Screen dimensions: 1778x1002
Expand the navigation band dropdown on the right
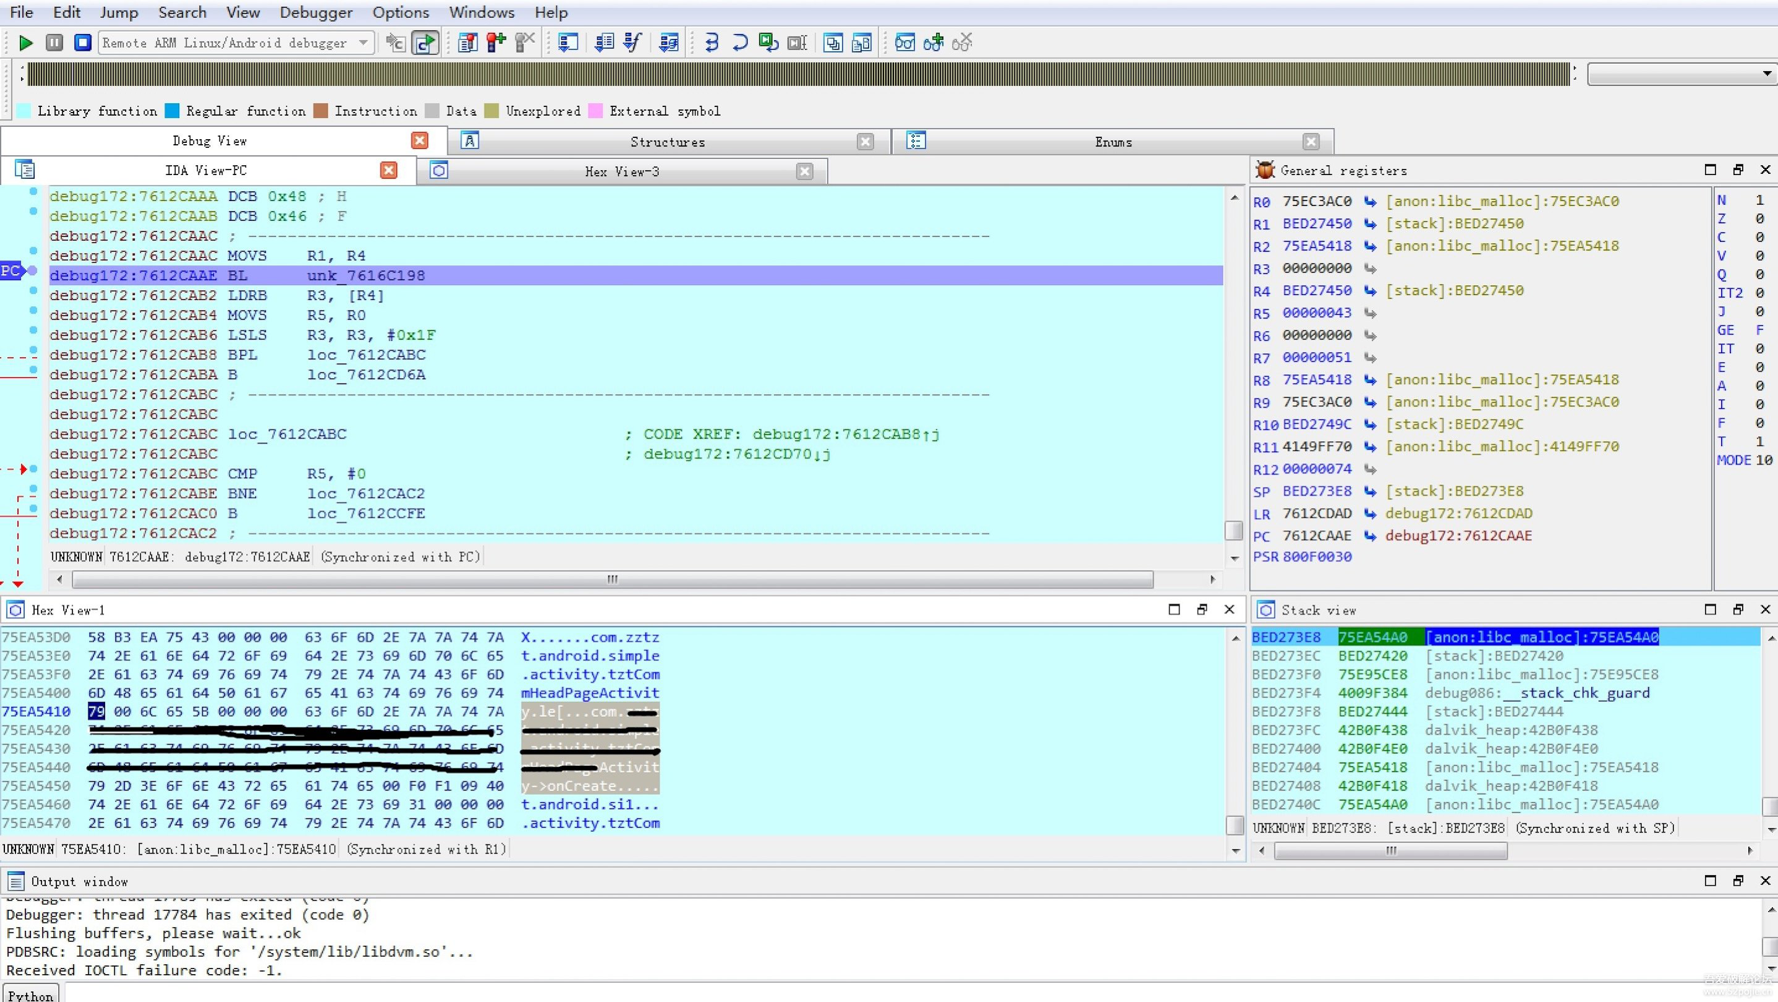pos(1766,73)
